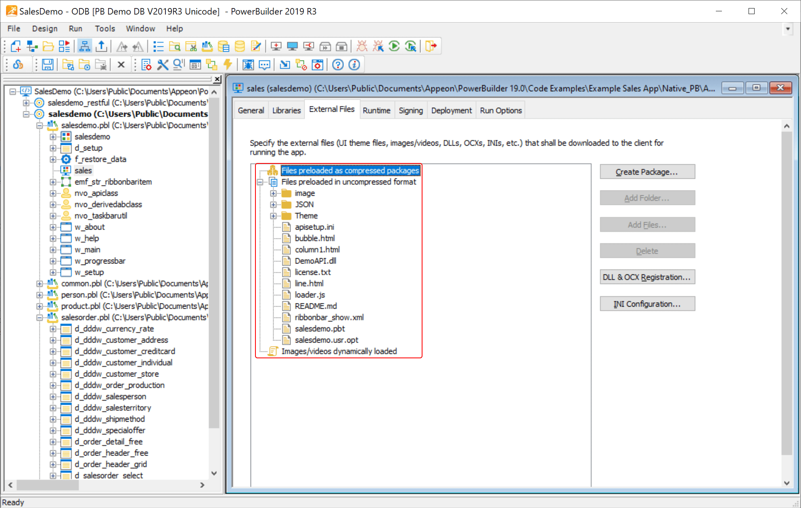Click the Output upload-arrow toolbar icon

click(x=101, y=46)
